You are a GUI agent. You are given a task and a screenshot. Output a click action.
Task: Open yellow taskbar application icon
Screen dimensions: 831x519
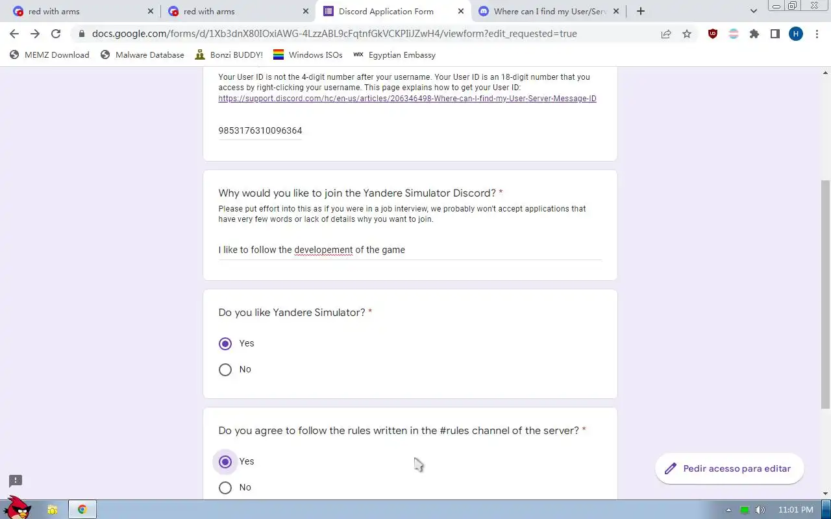point(52,509)
